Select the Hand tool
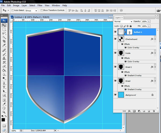Screen dimensions: 161x133 tap(4, 108)
